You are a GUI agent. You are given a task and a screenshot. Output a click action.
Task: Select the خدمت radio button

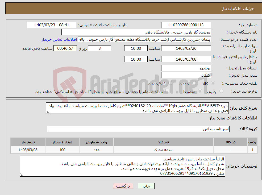point(194,83)
